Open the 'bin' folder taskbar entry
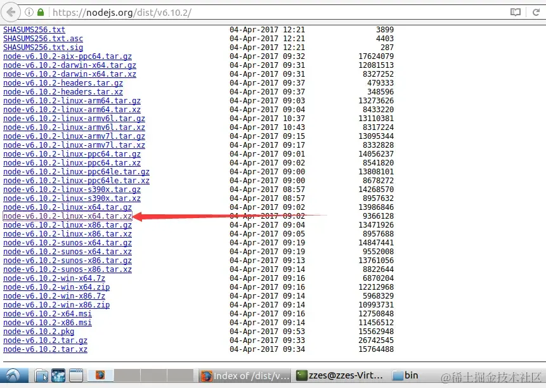 point(405,375)
